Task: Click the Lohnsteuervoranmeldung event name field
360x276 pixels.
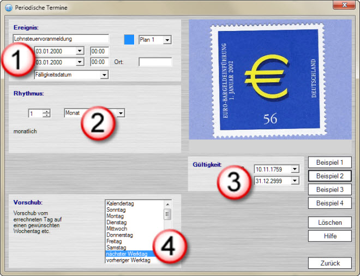Action: (x=60, y=39)
